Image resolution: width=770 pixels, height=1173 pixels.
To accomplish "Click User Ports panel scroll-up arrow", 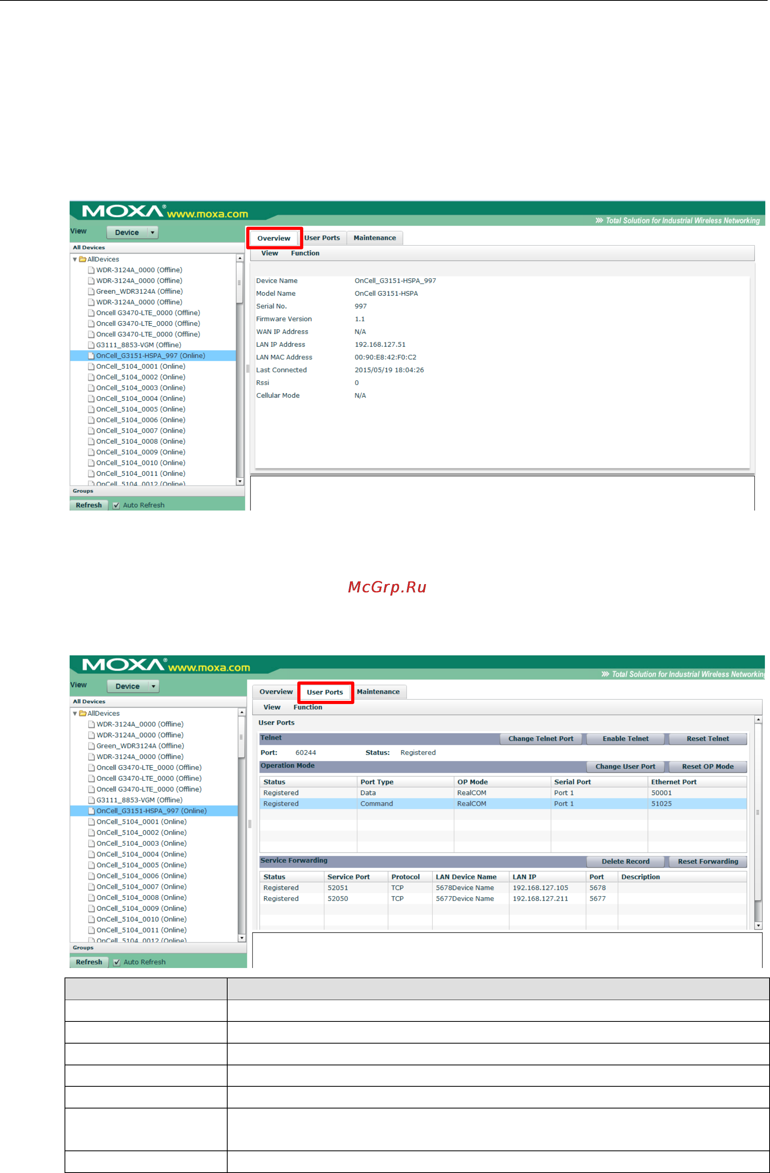I will tap(759, 720).
